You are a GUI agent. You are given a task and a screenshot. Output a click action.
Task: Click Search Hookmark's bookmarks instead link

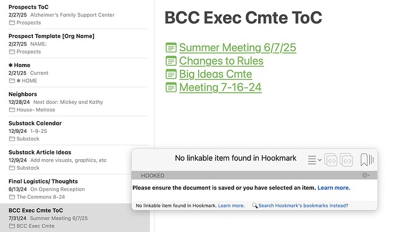[303, 206]
